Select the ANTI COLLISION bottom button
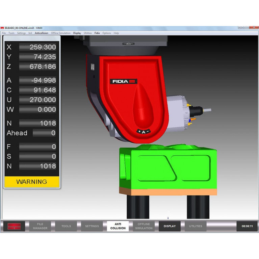This screenshot has width=259, height=259. click(x=118, y=226)
